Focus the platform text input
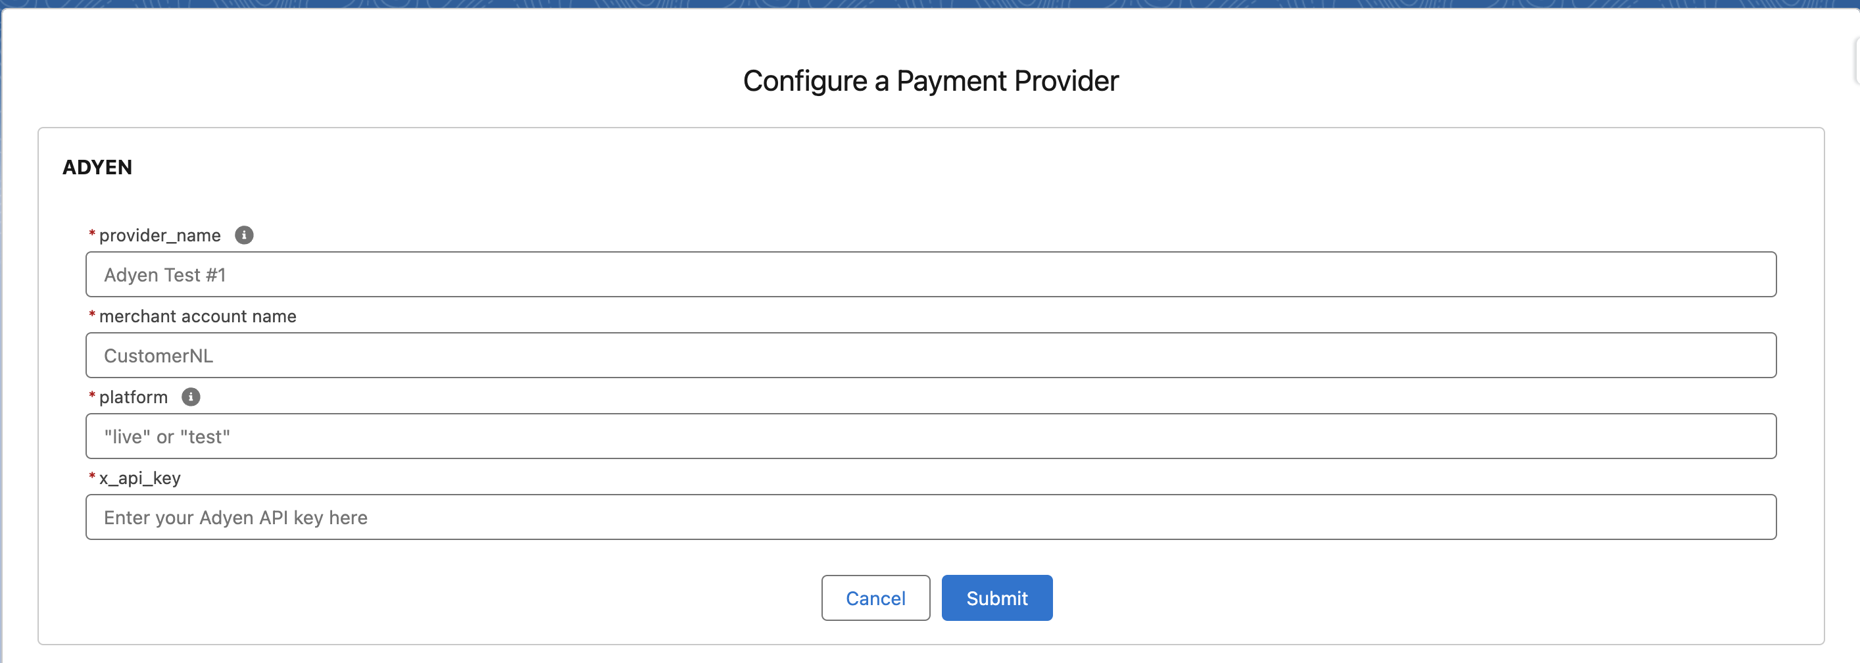This screenshot has width=1860, height=663. (930, 435)
